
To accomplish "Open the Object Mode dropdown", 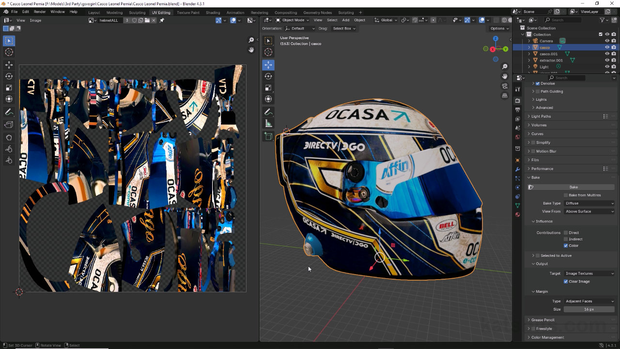I will click(292, 20).
